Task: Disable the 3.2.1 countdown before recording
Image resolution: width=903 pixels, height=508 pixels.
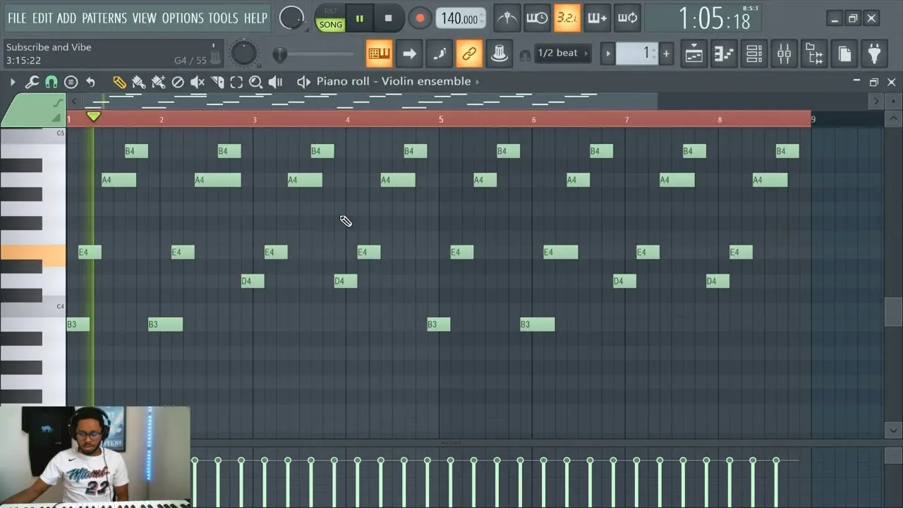Action: 567,18
